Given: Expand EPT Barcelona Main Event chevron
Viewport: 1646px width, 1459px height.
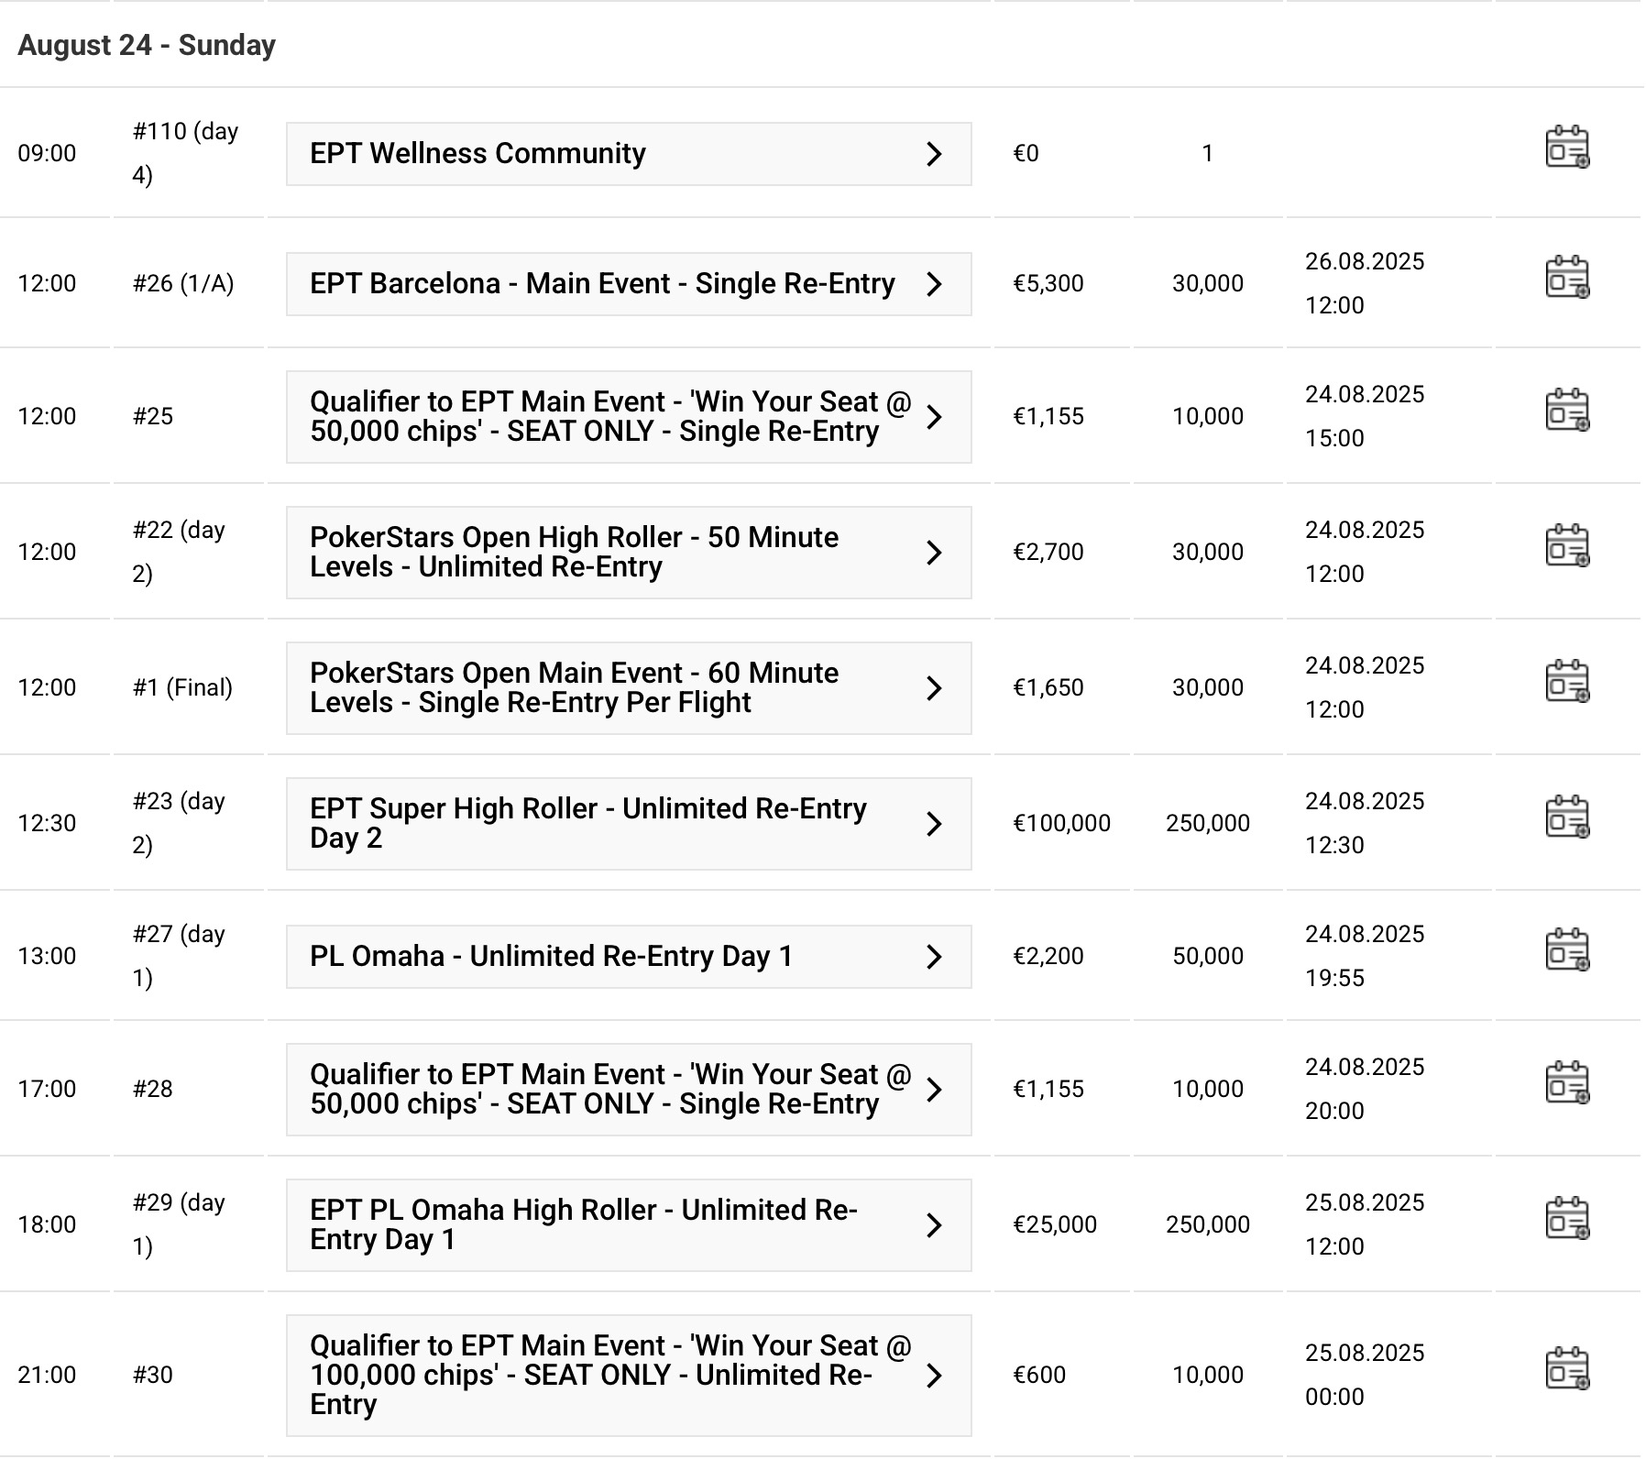Looking at the screenshot, I should point(934,284).
